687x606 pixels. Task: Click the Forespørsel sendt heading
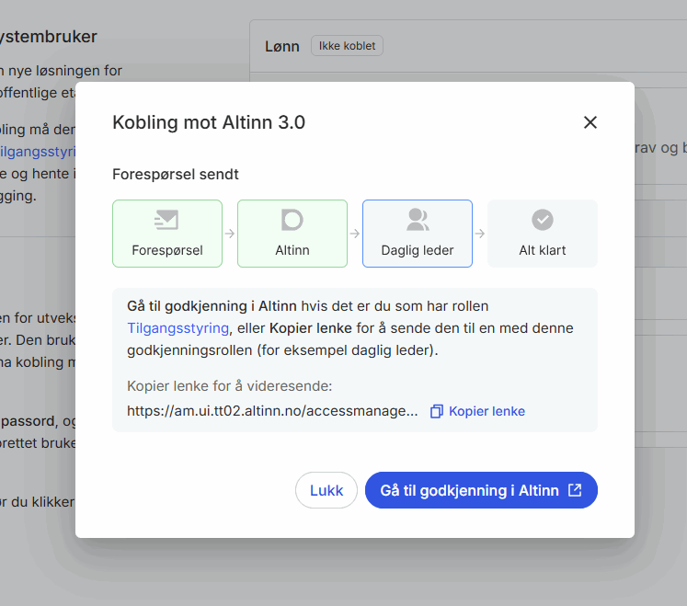click(x=176, y=174)
